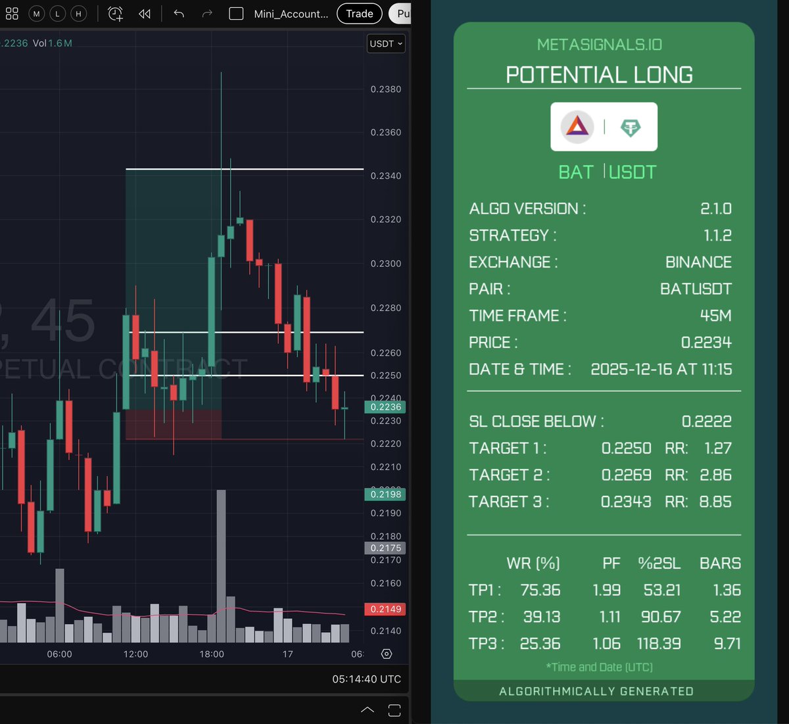Viewport: 789px width, 724px height.
Task: Click the green 0.2198 price axis label
Action: click(x=385, y=495)
